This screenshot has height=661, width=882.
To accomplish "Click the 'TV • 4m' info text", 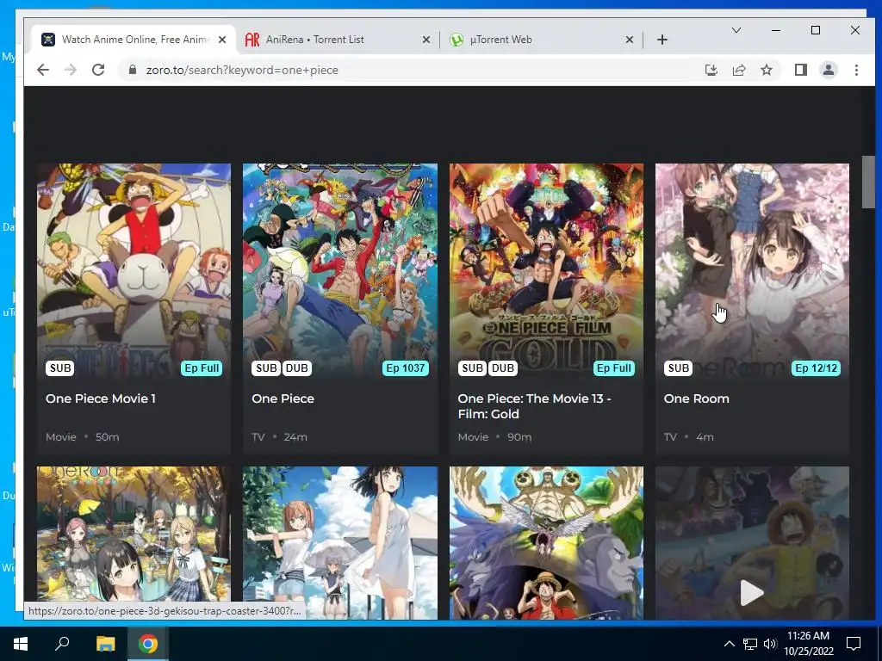I will click(688, 436).
